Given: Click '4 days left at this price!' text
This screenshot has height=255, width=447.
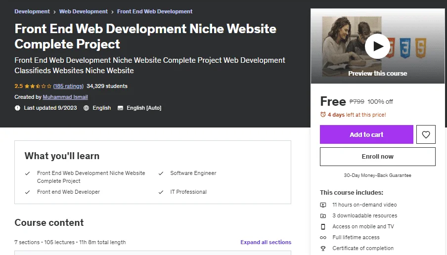Looking at the screenshot, I should click(x=357, y=115).
